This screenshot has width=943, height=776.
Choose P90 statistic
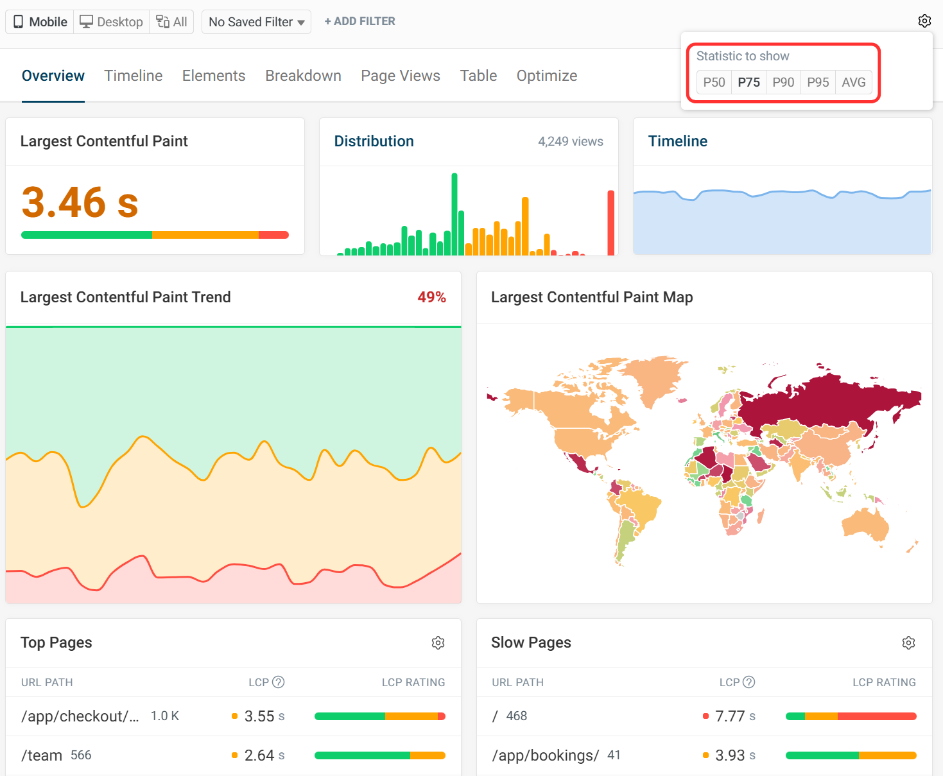click(783, 82)
